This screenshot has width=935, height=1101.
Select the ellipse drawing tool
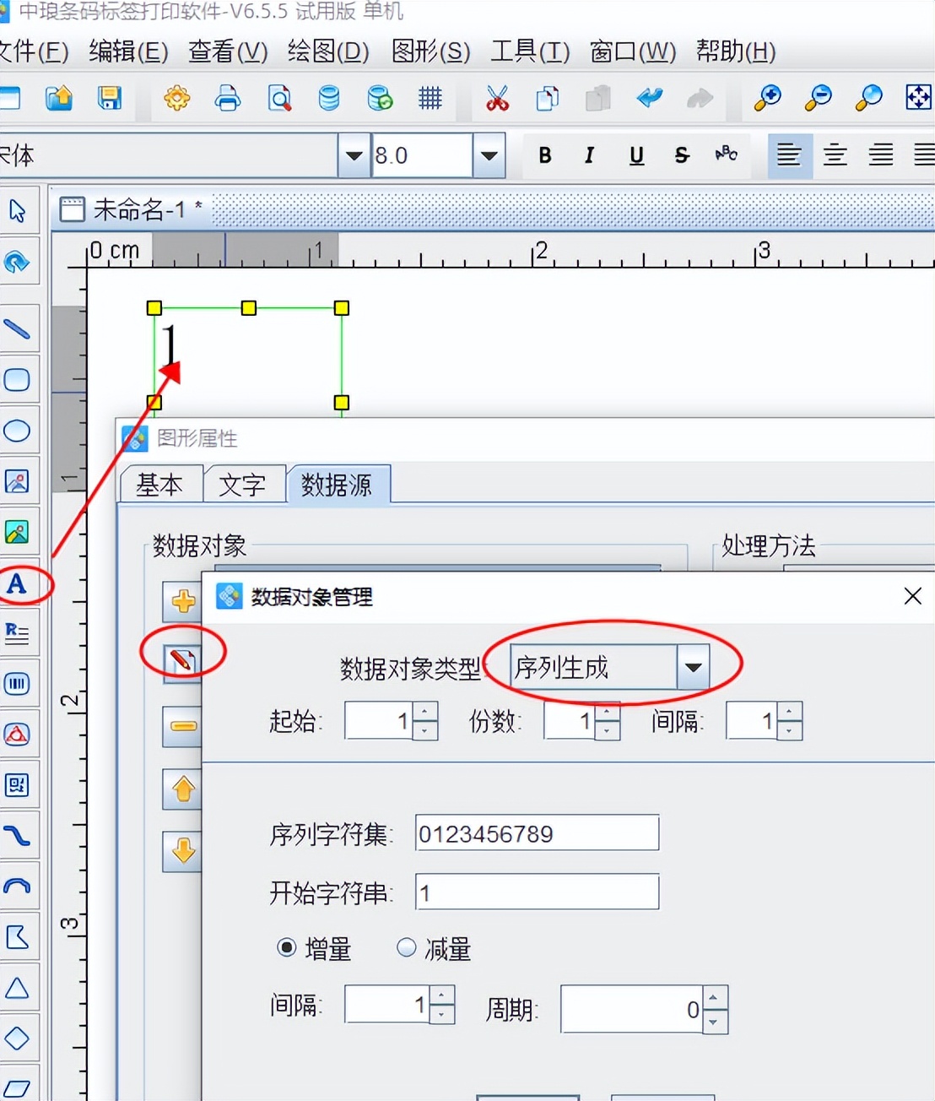[x=17, y=431]
